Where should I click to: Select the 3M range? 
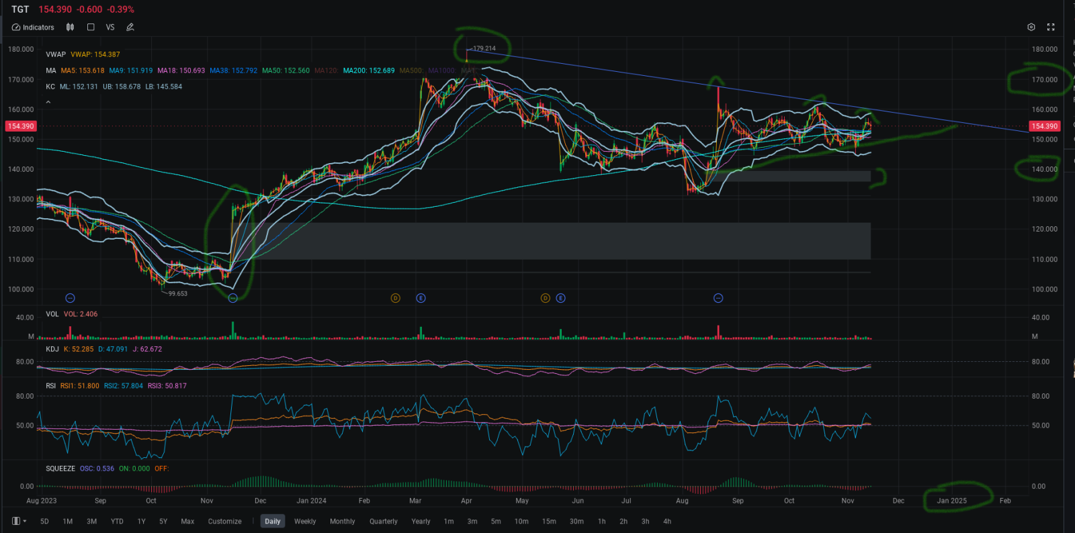click(92, 522)
